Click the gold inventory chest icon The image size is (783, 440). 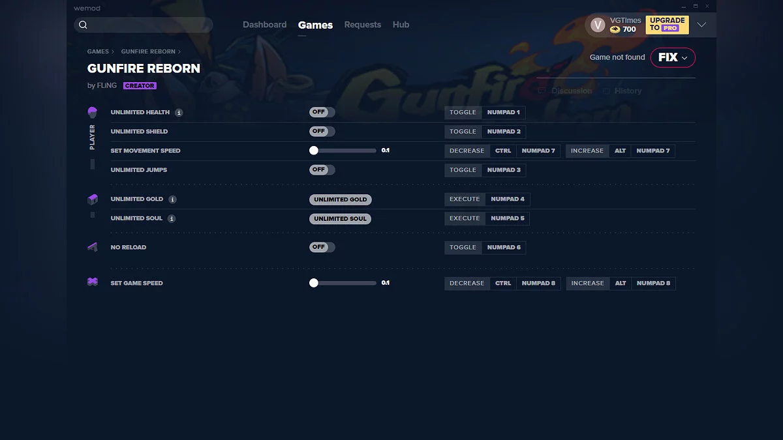coord(93,199)
